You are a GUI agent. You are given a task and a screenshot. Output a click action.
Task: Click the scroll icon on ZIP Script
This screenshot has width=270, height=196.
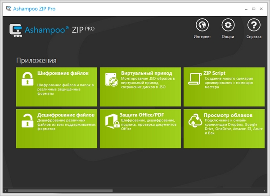click(194, 80)
